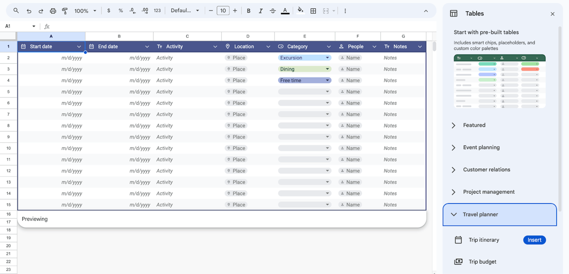Open the Activity column menu arrow
The image size is (569, 274).
(215, 47)
